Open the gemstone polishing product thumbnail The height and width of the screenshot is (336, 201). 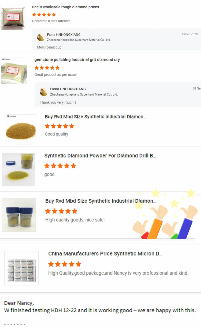point(14,71)
